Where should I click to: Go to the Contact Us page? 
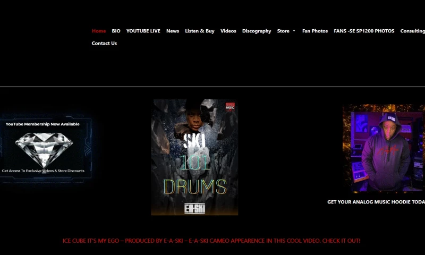click(x=104, y=43)
